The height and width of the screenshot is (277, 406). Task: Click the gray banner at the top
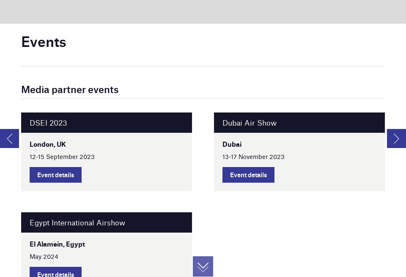[x=203, y=11]
